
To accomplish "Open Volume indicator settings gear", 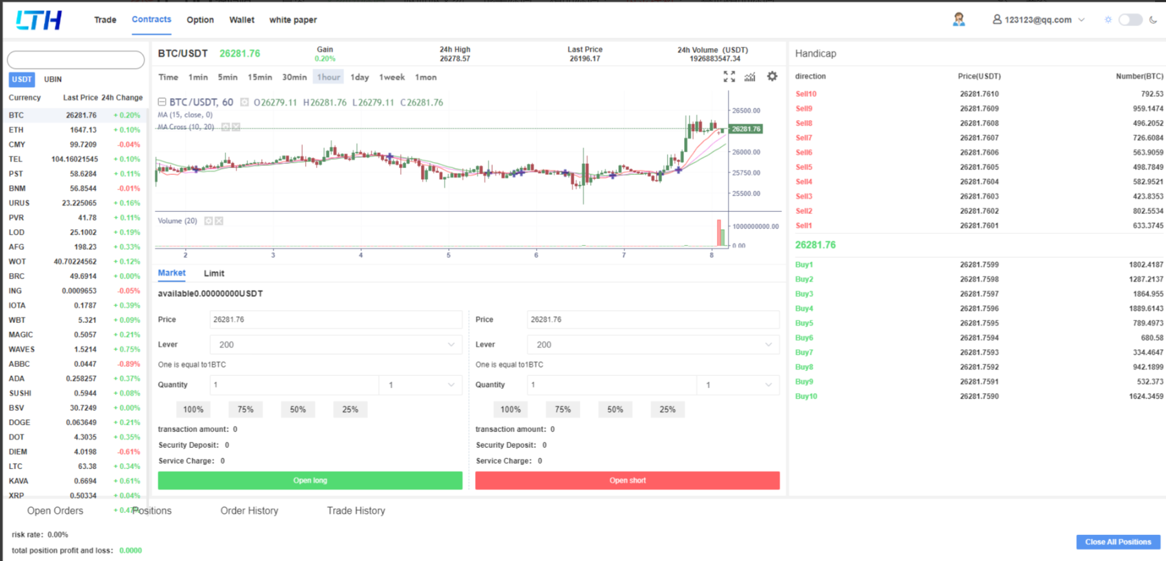I will point(208,221).
